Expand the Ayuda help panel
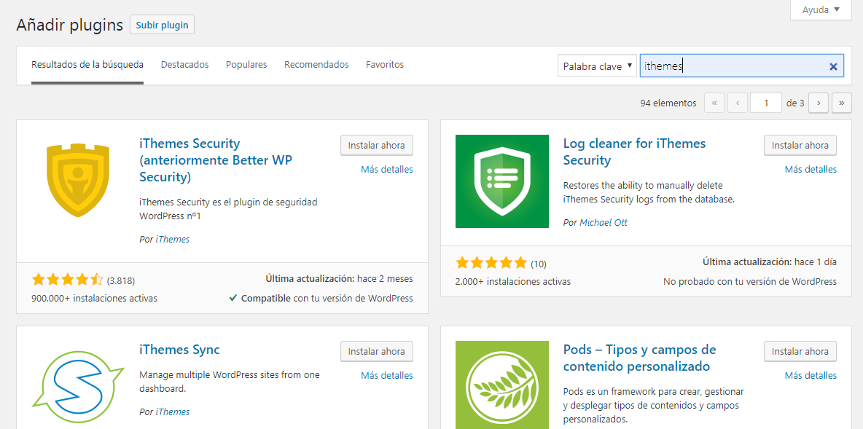Viewport: 863px width, 429px height. [x=821, y=10]
